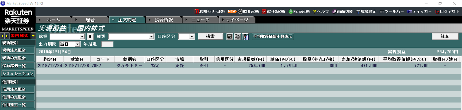The image size is (462, 110).
Task: Start Nano from top toolbar
Action: click(x=299, y=11)
